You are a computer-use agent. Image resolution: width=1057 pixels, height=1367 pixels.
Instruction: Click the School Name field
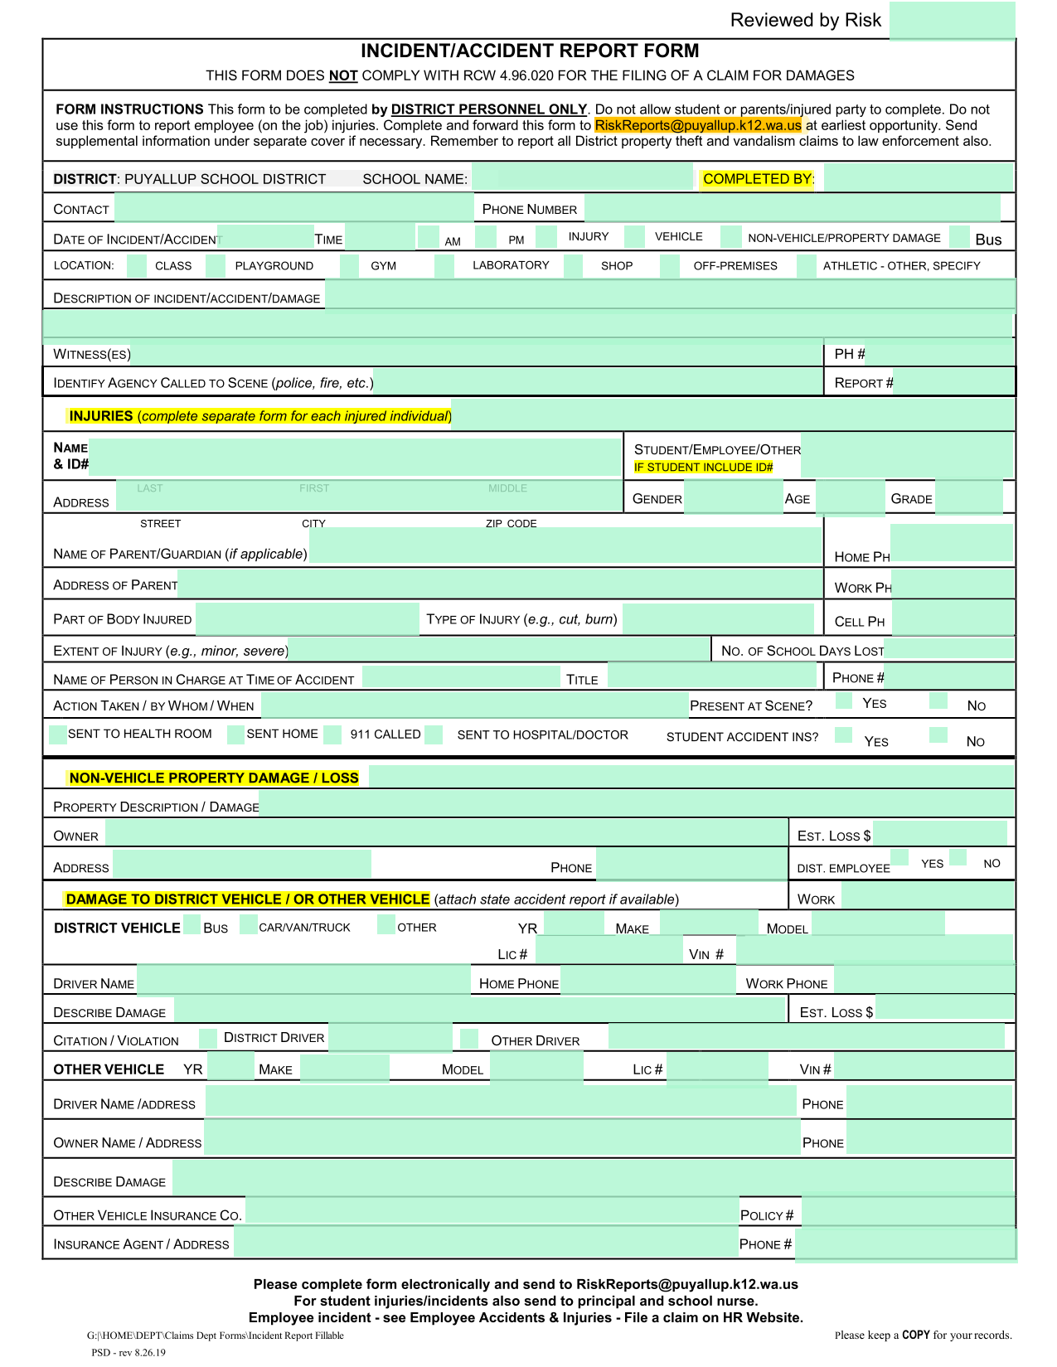pos(583,177)
